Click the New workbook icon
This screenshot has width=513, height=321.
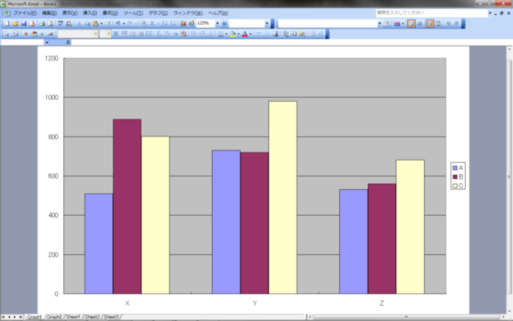[7, 23]
